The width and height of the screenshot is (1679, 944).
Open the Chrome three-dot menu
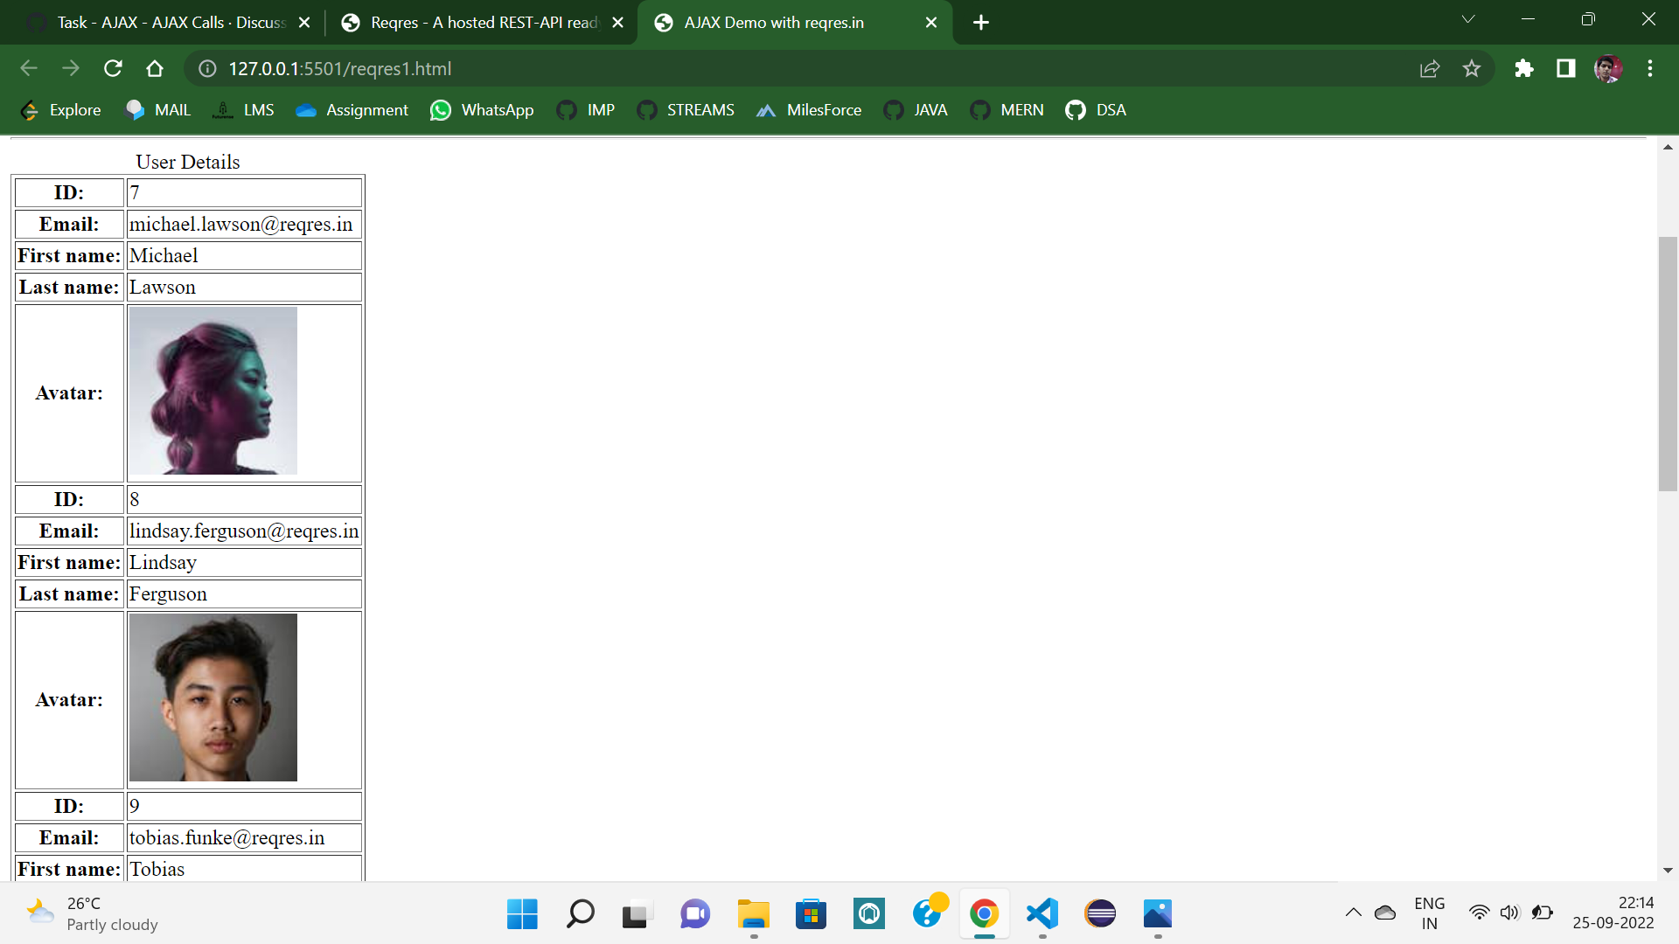(1650, 68)
